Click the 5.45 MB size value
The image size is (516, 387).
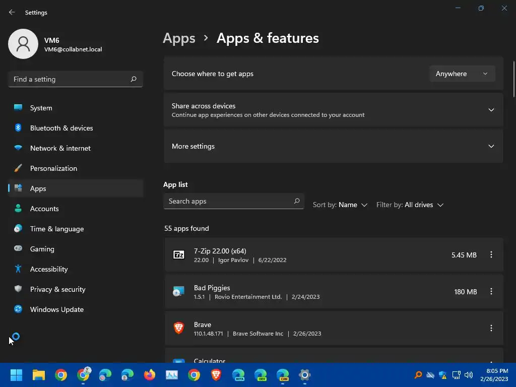(464, 255)
